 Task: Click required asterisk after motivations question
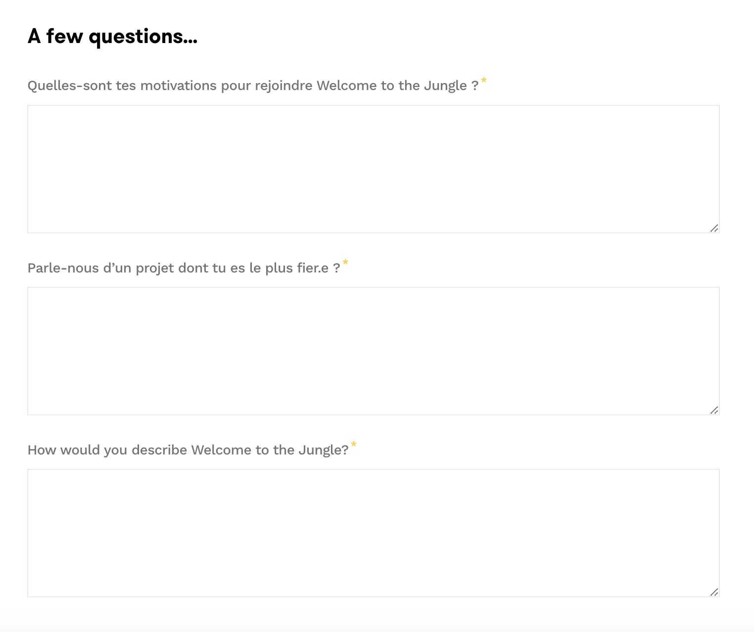pos(484,81)
